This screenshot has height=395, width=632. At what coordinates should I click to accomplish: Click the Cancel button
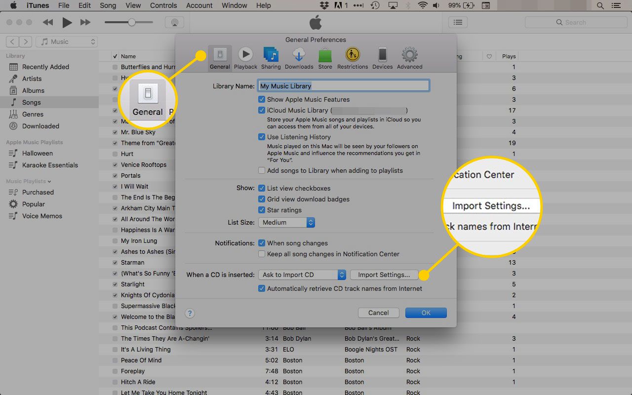click(379, 313)
